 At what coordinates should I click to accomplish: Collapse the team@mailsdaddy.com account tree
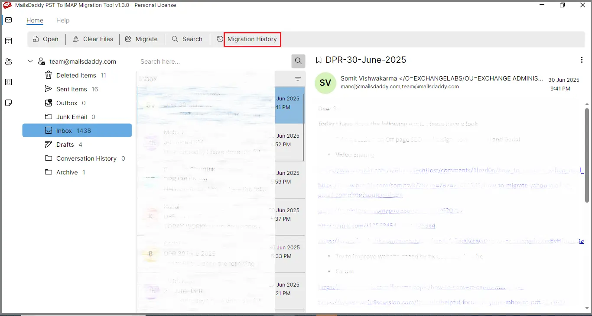[30, 61]
